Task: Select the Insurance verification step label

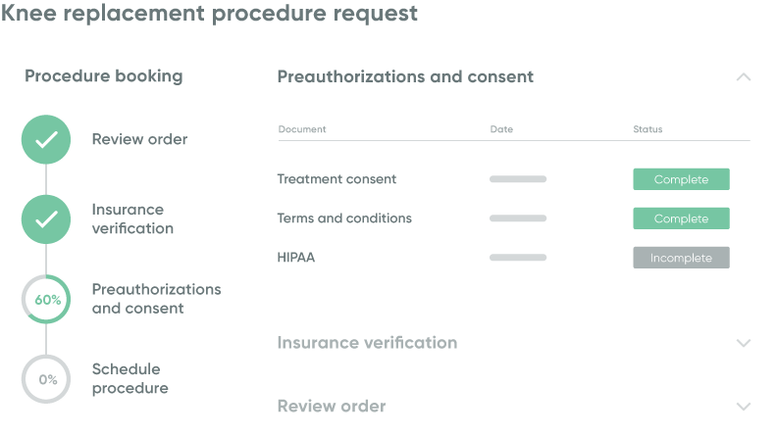Action: coord(132,218)
